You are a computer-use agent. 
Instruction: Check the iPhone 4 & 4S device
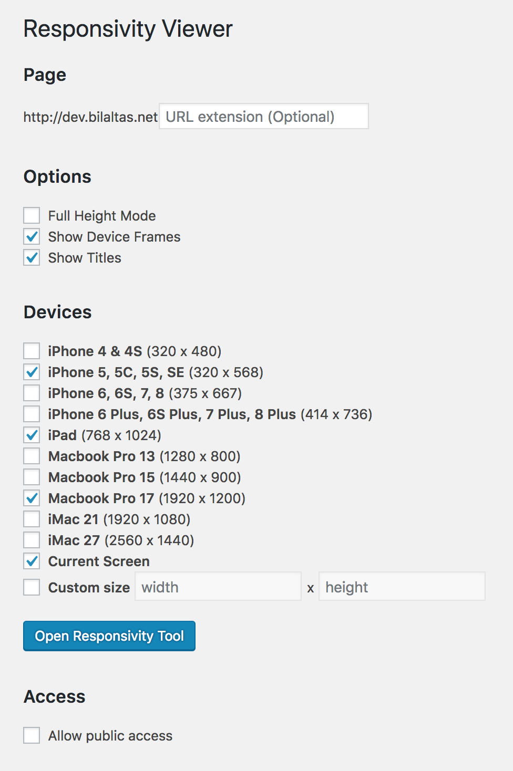(x=32, y=351)
